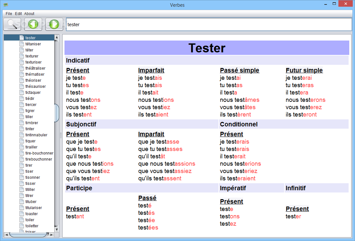Select 'titiller' in the verb list
The image size is (355, 241).
(x=30, y=190)
